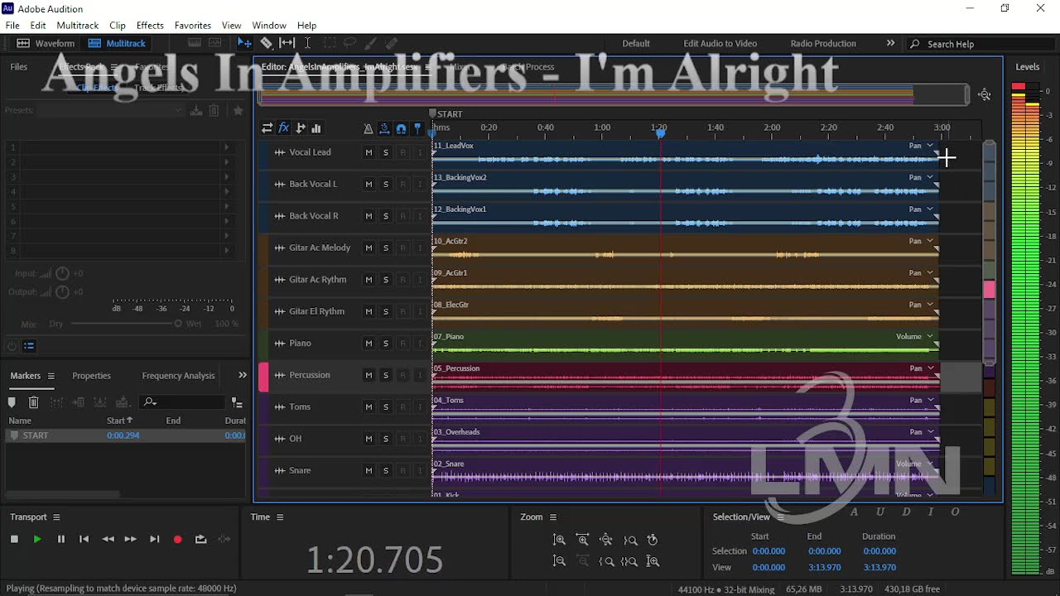Switch to Waveform view
Screen dimensions: 1060x596
[x=46, y=43]
